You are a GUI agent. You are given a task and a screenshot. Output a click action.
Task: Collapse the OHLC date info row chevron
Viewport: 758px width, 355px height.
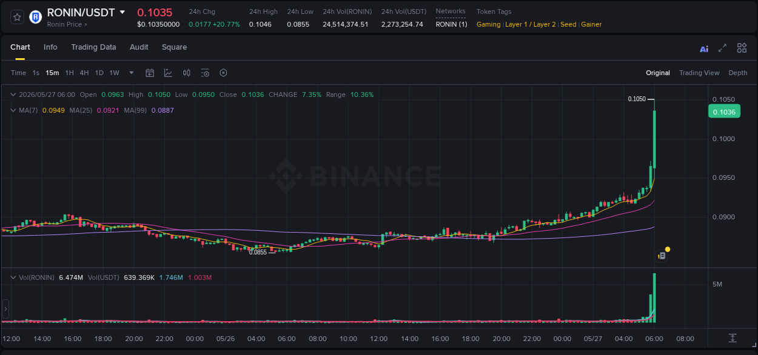coord(13,95)
